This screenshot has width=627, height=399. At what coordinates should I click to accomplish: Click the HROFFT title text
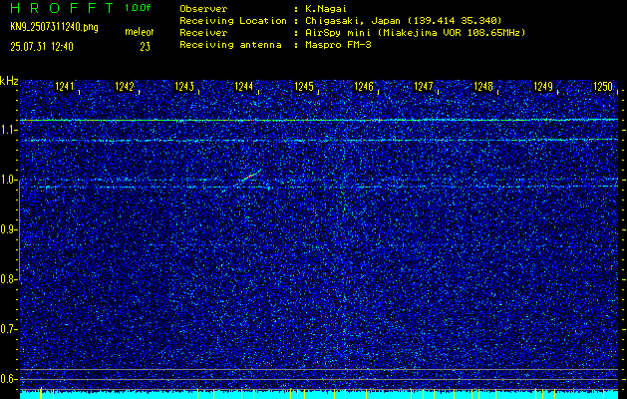62,8
